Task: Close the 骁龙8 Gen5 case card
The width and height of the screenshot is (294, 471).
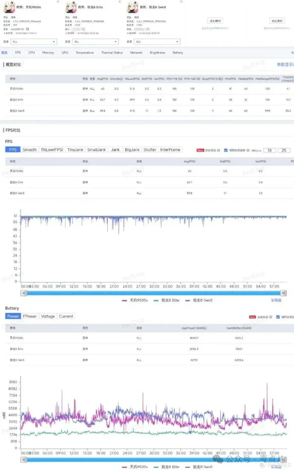Action: (x=182, y=2)
